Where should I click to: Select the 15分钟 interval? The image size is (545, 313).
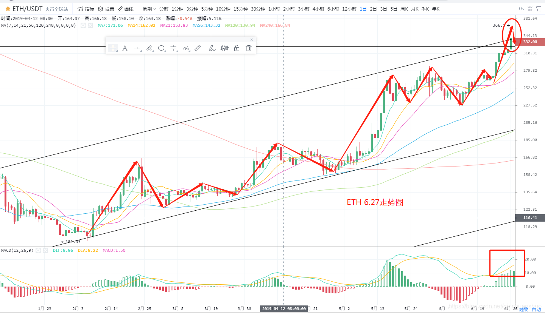(x=241, y=9)
